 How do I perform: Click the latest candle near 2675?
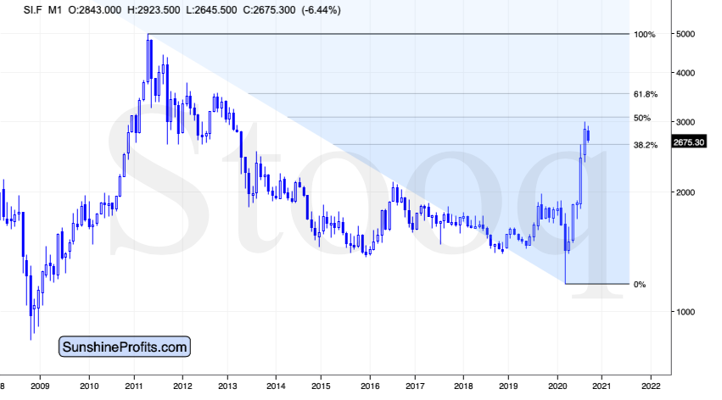pyautogui.click(x=588, y=136)
